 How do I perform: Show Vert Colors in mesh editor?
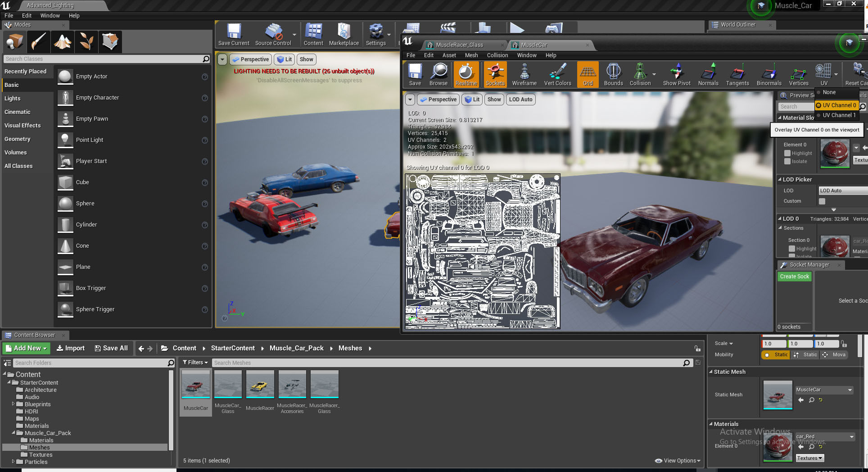click(x=557, y=75)
